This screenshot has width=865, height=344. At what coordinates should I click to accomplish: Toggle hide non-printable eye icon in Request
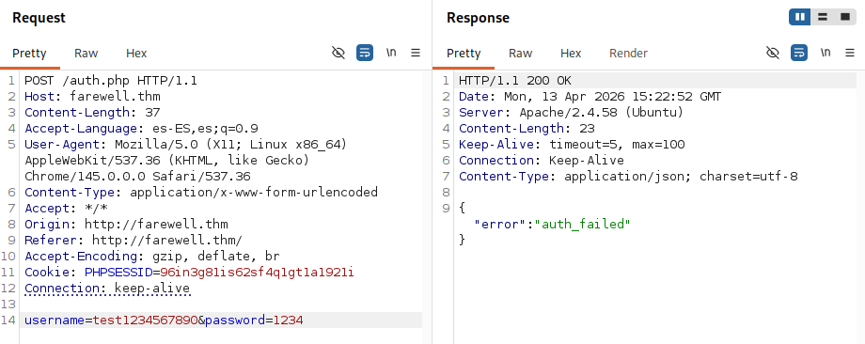[x=338, y=53]
